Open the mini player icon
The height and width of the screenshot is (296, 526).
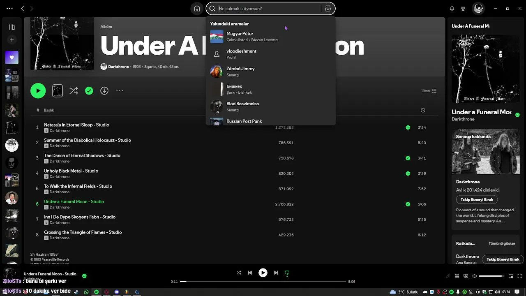click(x=511, y=276)
